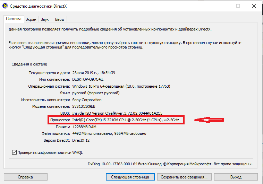Click the Имя компьютера: label
Viewport: 263px width, 184px height.
coord(55,80)
